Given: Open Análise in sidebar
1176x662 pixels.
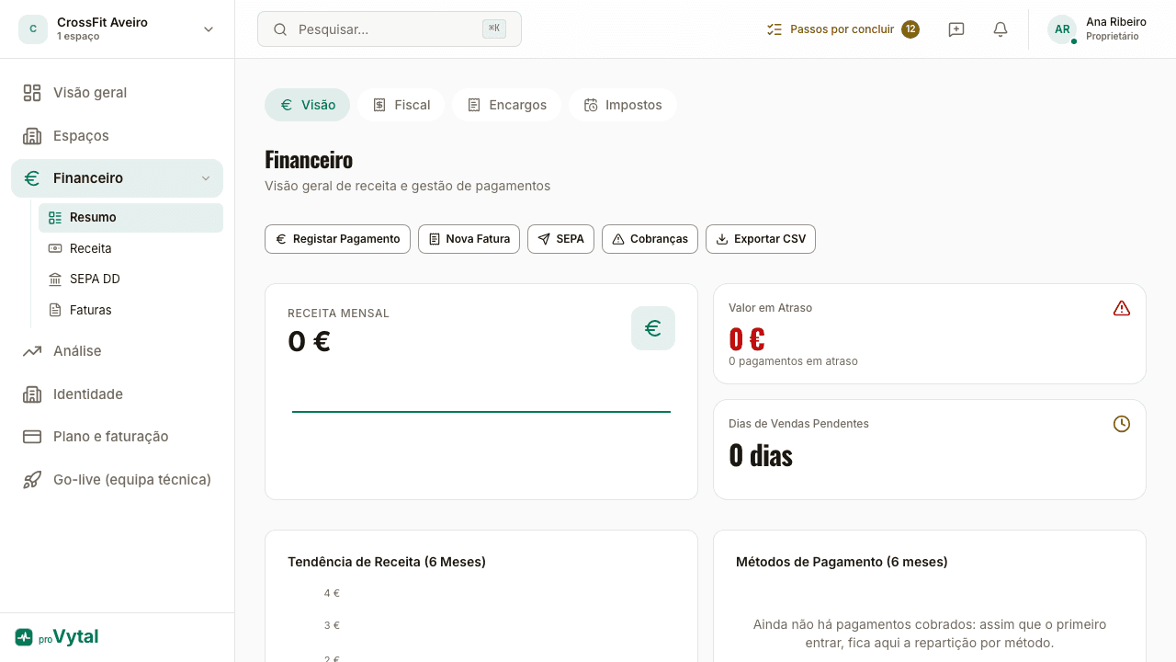Looking at the screenshot, I should coord(118,351).
